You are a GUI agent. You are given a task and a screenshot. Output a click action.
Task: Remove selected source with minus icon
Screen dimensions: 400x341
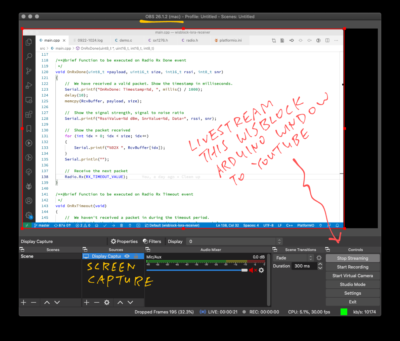(97, 302)
